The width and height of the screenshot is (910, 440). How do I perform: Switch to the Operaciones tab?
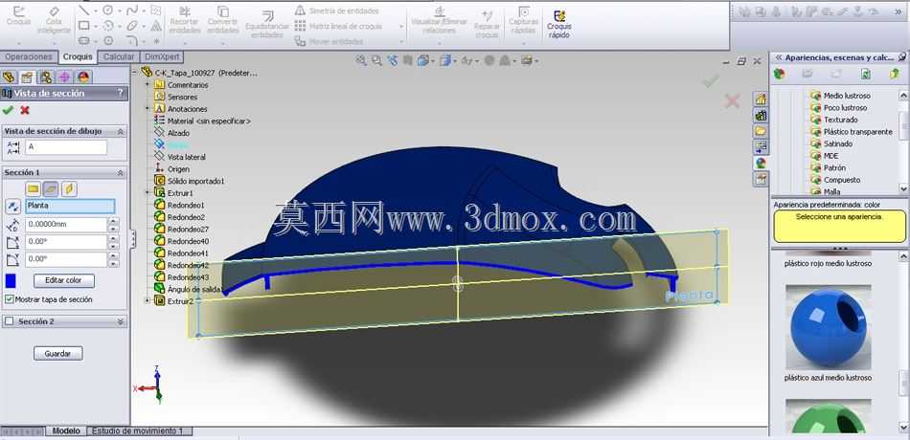[29, 56]
